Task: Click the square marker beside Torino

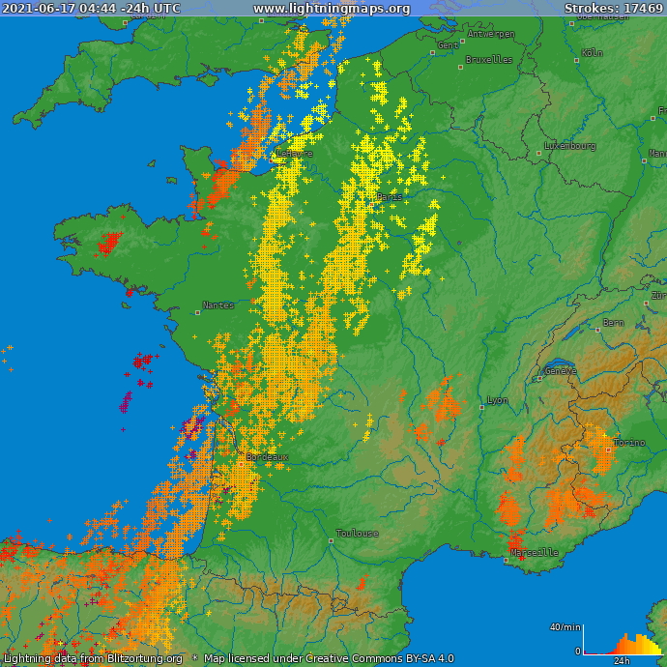Action: click(x=609, y=449)
